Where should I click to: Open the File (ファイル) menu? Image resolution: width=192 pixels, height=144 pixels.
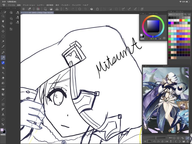coord(11,5)
